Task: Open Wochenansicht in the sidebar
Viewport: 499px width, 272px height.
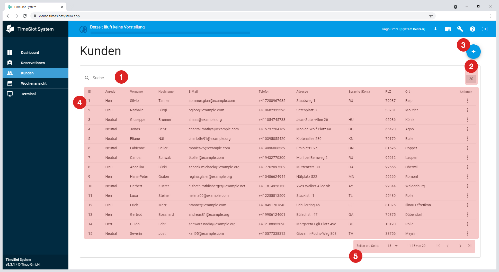Action: point(35,83)
